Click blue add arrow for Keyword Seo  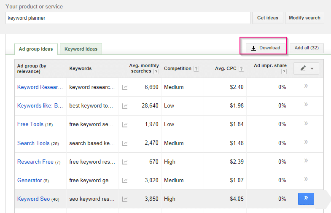(x=306, y=199)
